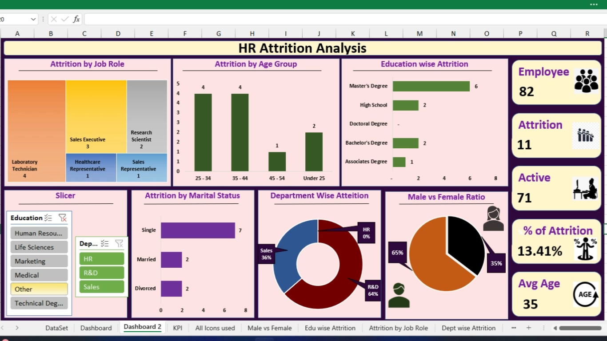Toggle the Other education slicer item
This screenshot has height=341, width=607.
(x=39, y=289)
